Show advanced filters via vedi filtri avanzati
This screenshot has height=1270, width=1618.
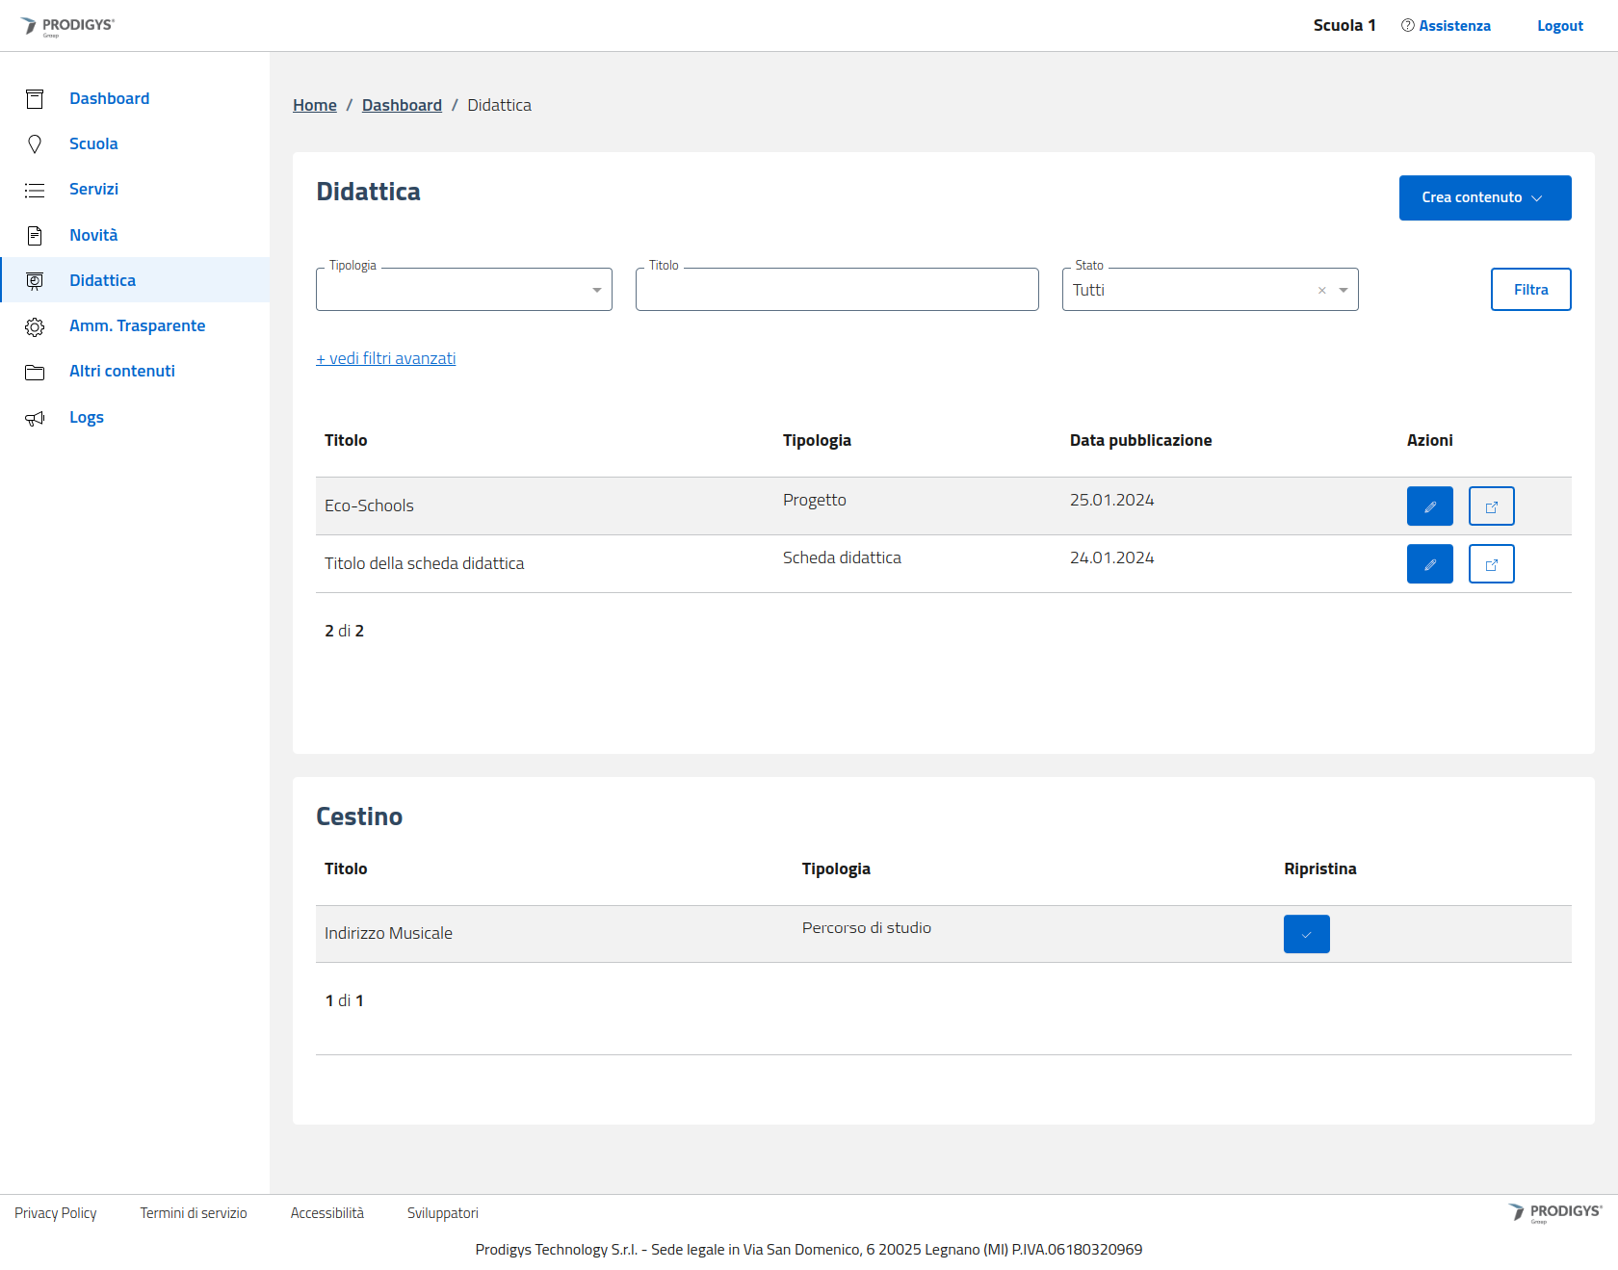pos(385,358)
